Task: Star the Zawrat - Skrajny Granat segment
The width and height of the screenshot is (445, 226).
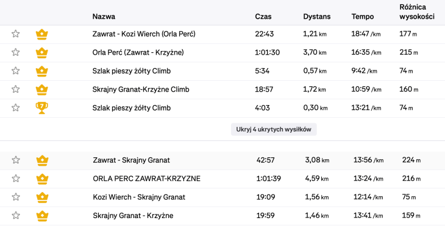Action: (16, 160)
